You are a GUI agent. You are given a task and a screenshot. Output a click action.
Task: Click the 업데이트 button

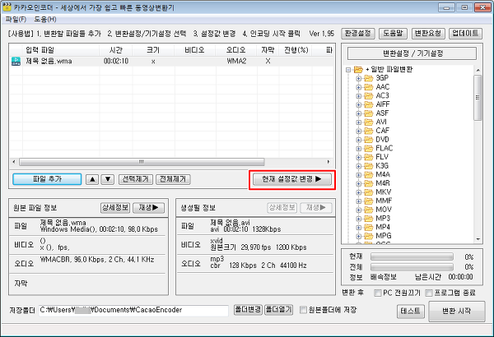(465, 34)
